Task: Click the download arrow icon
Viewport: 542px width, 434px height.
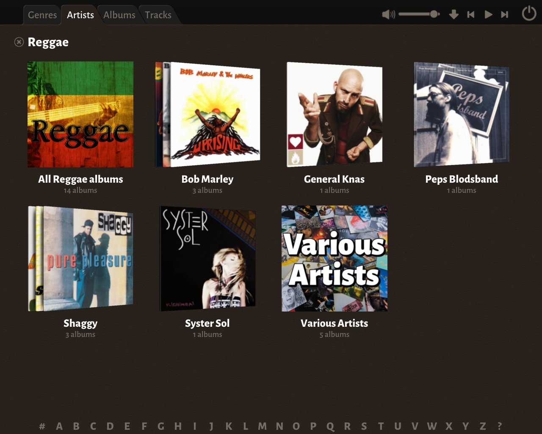Action: [x=454, y=14]
